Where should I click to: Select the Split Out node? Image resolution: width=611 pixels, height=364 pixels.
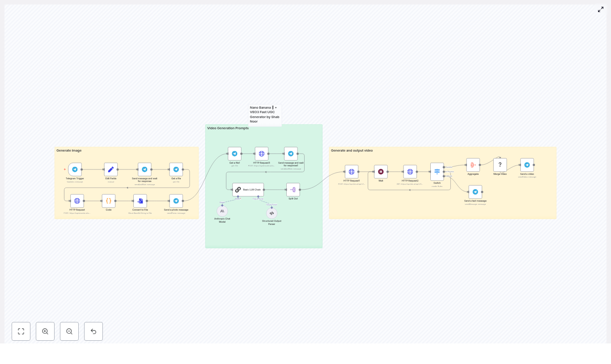[x=293, y=189]
